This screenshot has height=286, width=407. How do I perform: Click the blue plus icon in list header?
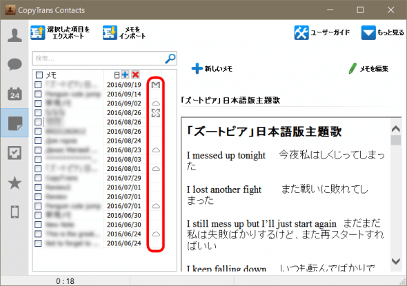125,75
